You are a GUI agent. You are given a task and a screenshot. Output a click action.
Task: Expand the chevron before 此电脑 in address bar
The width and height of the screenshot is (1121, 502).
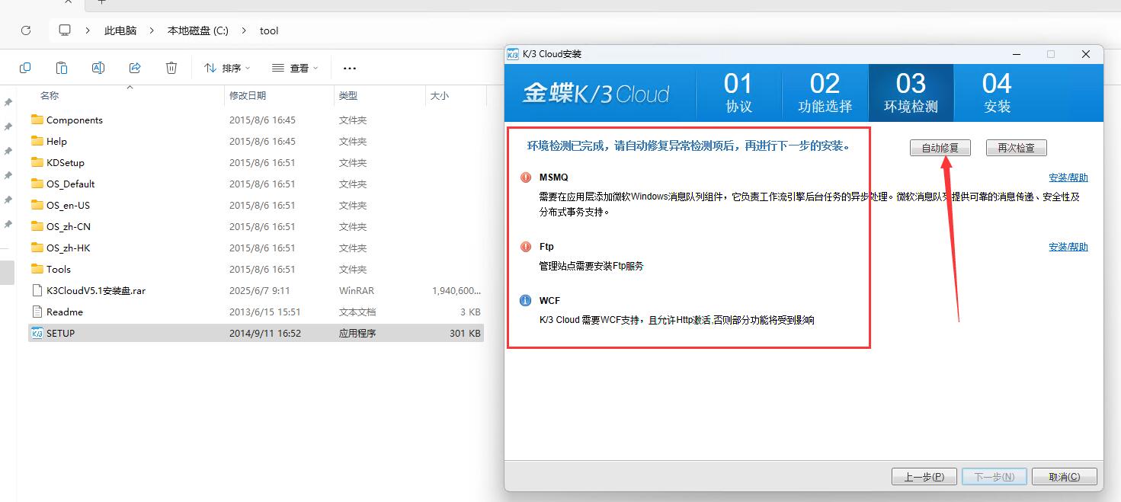(x=88, y=30)
